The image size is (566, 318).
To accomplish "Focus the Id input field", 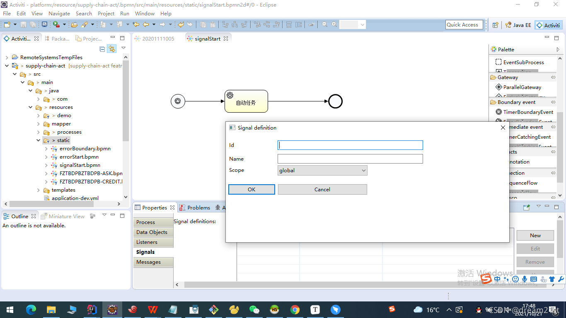I will [350, 145].
